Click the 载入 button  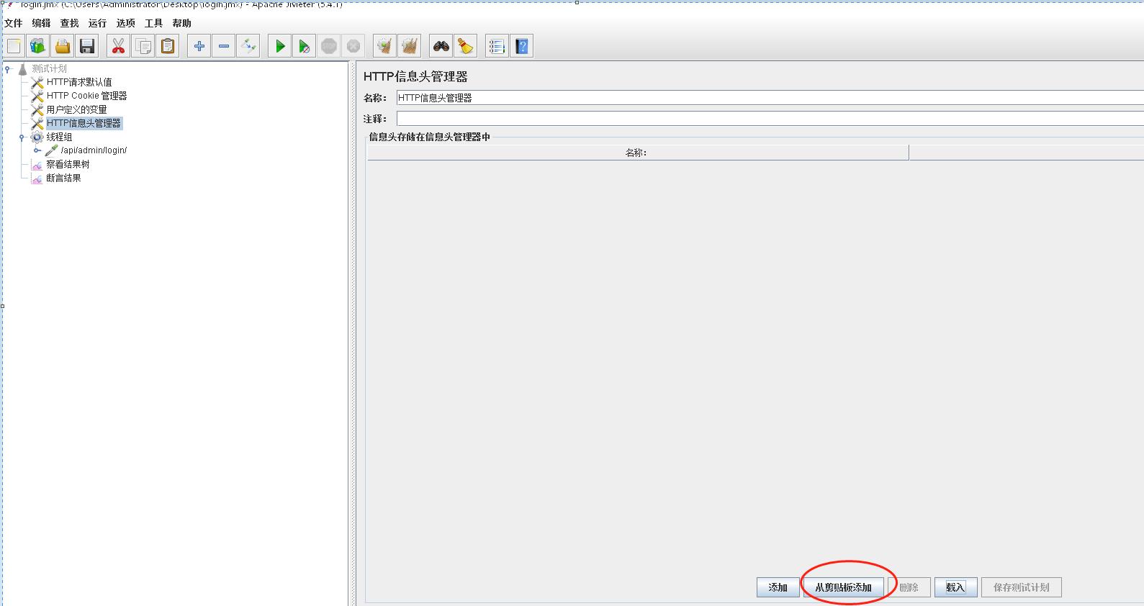click(x=955, y=587)
